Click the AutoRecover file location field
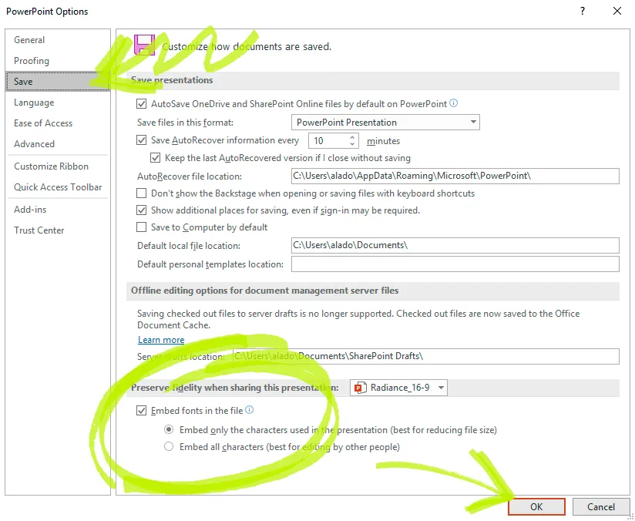This screenshot has width=635, height=521. pos(455,176)
